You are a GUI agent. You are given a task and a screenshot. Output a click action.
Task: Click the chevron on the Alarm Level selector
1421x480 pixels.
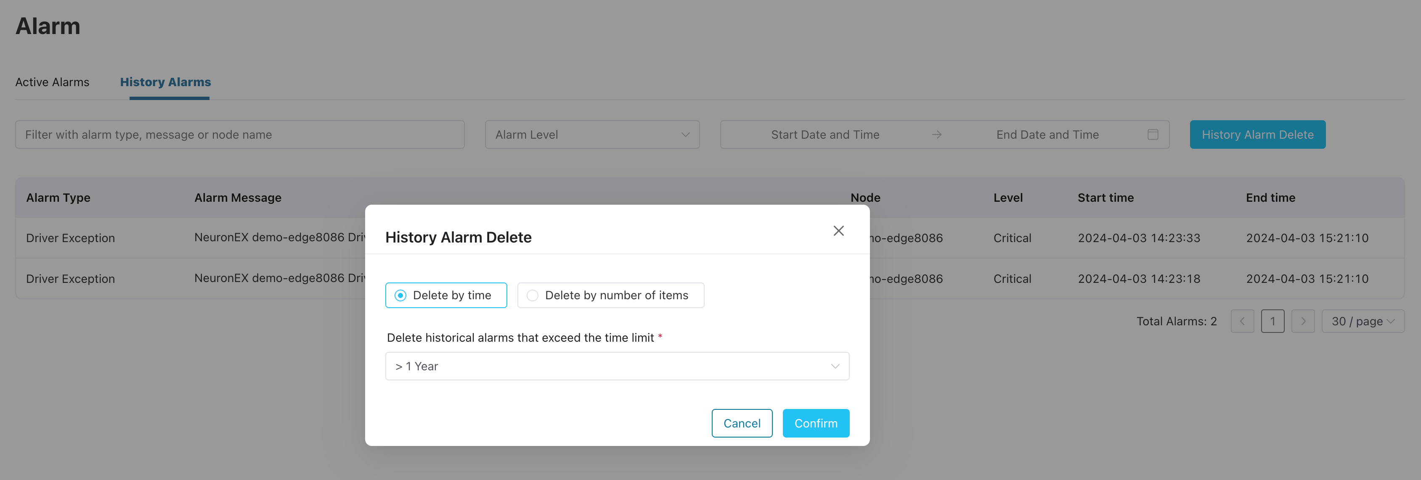[x=685, y=134]
